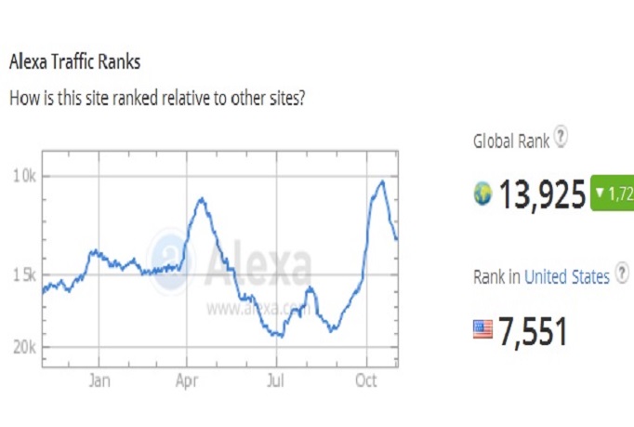
Task: Select the Jul marker on the time axis
Action: point(276,380)
